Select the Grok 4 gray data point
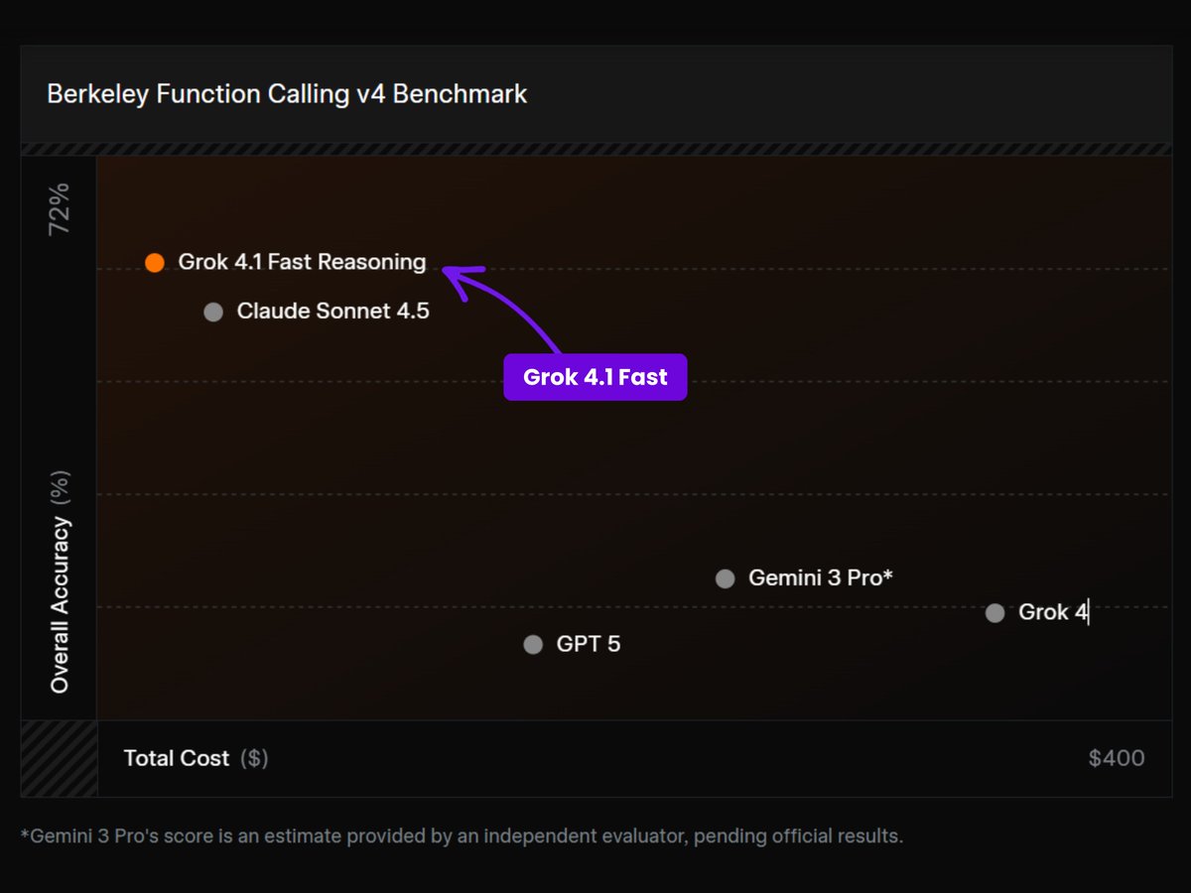Image resolution: width=1191 pixels, height=893 pixels. [x=994, y=613]
